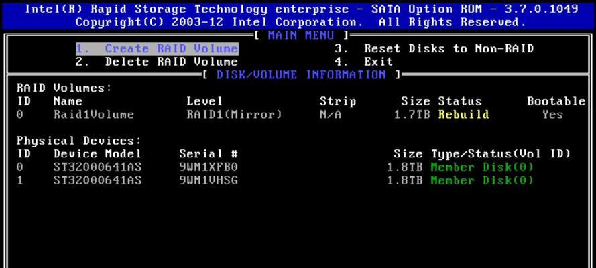Click the RAID Volumes heading
Viewport: 596px width, 268px height.
(64, 88)
